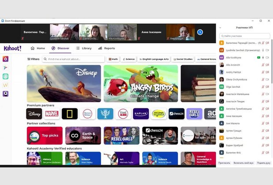The width and height of the screenshot is (273, 185).
Task: Select the General knowledge filter chip
Action: pos(206,59)
